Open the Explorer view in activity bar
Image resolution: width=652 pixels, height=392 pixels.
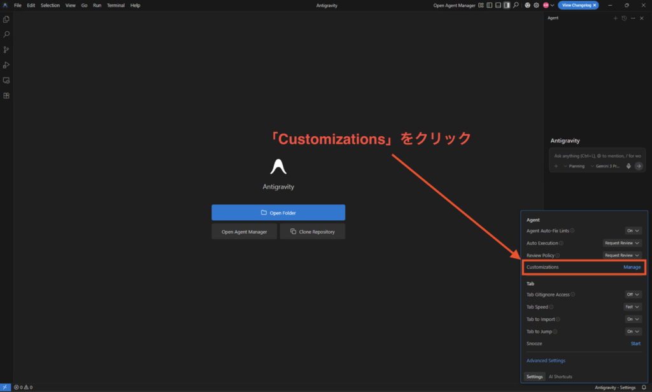[x=6, y=20]
